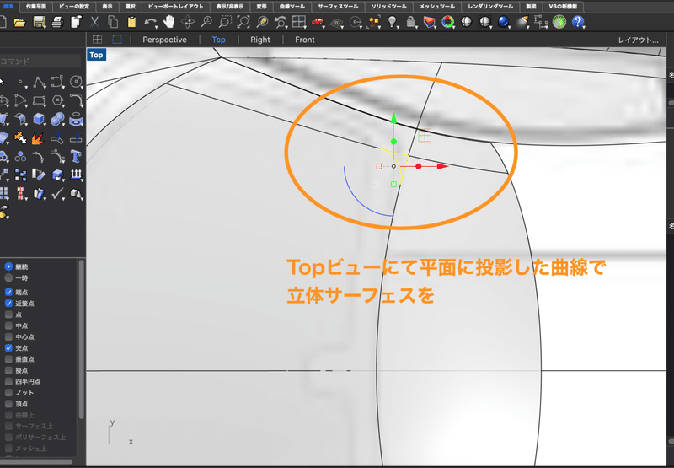Select the 継続 persistent snap radio
The height and width of the screenshot is (468, 674).
point(8,266)
